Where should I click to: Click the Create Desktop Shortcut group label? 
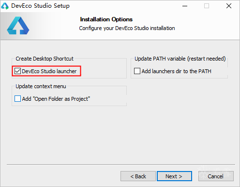click(x=45, y=59)
